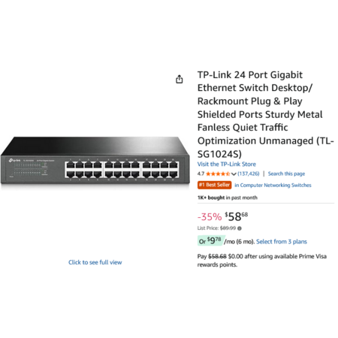Select from 3 plans link
338x338 pixels.
282,242
